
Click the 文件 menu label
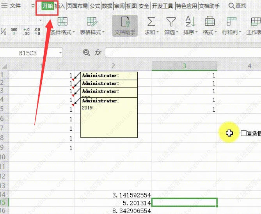click(x=15, y=6)
